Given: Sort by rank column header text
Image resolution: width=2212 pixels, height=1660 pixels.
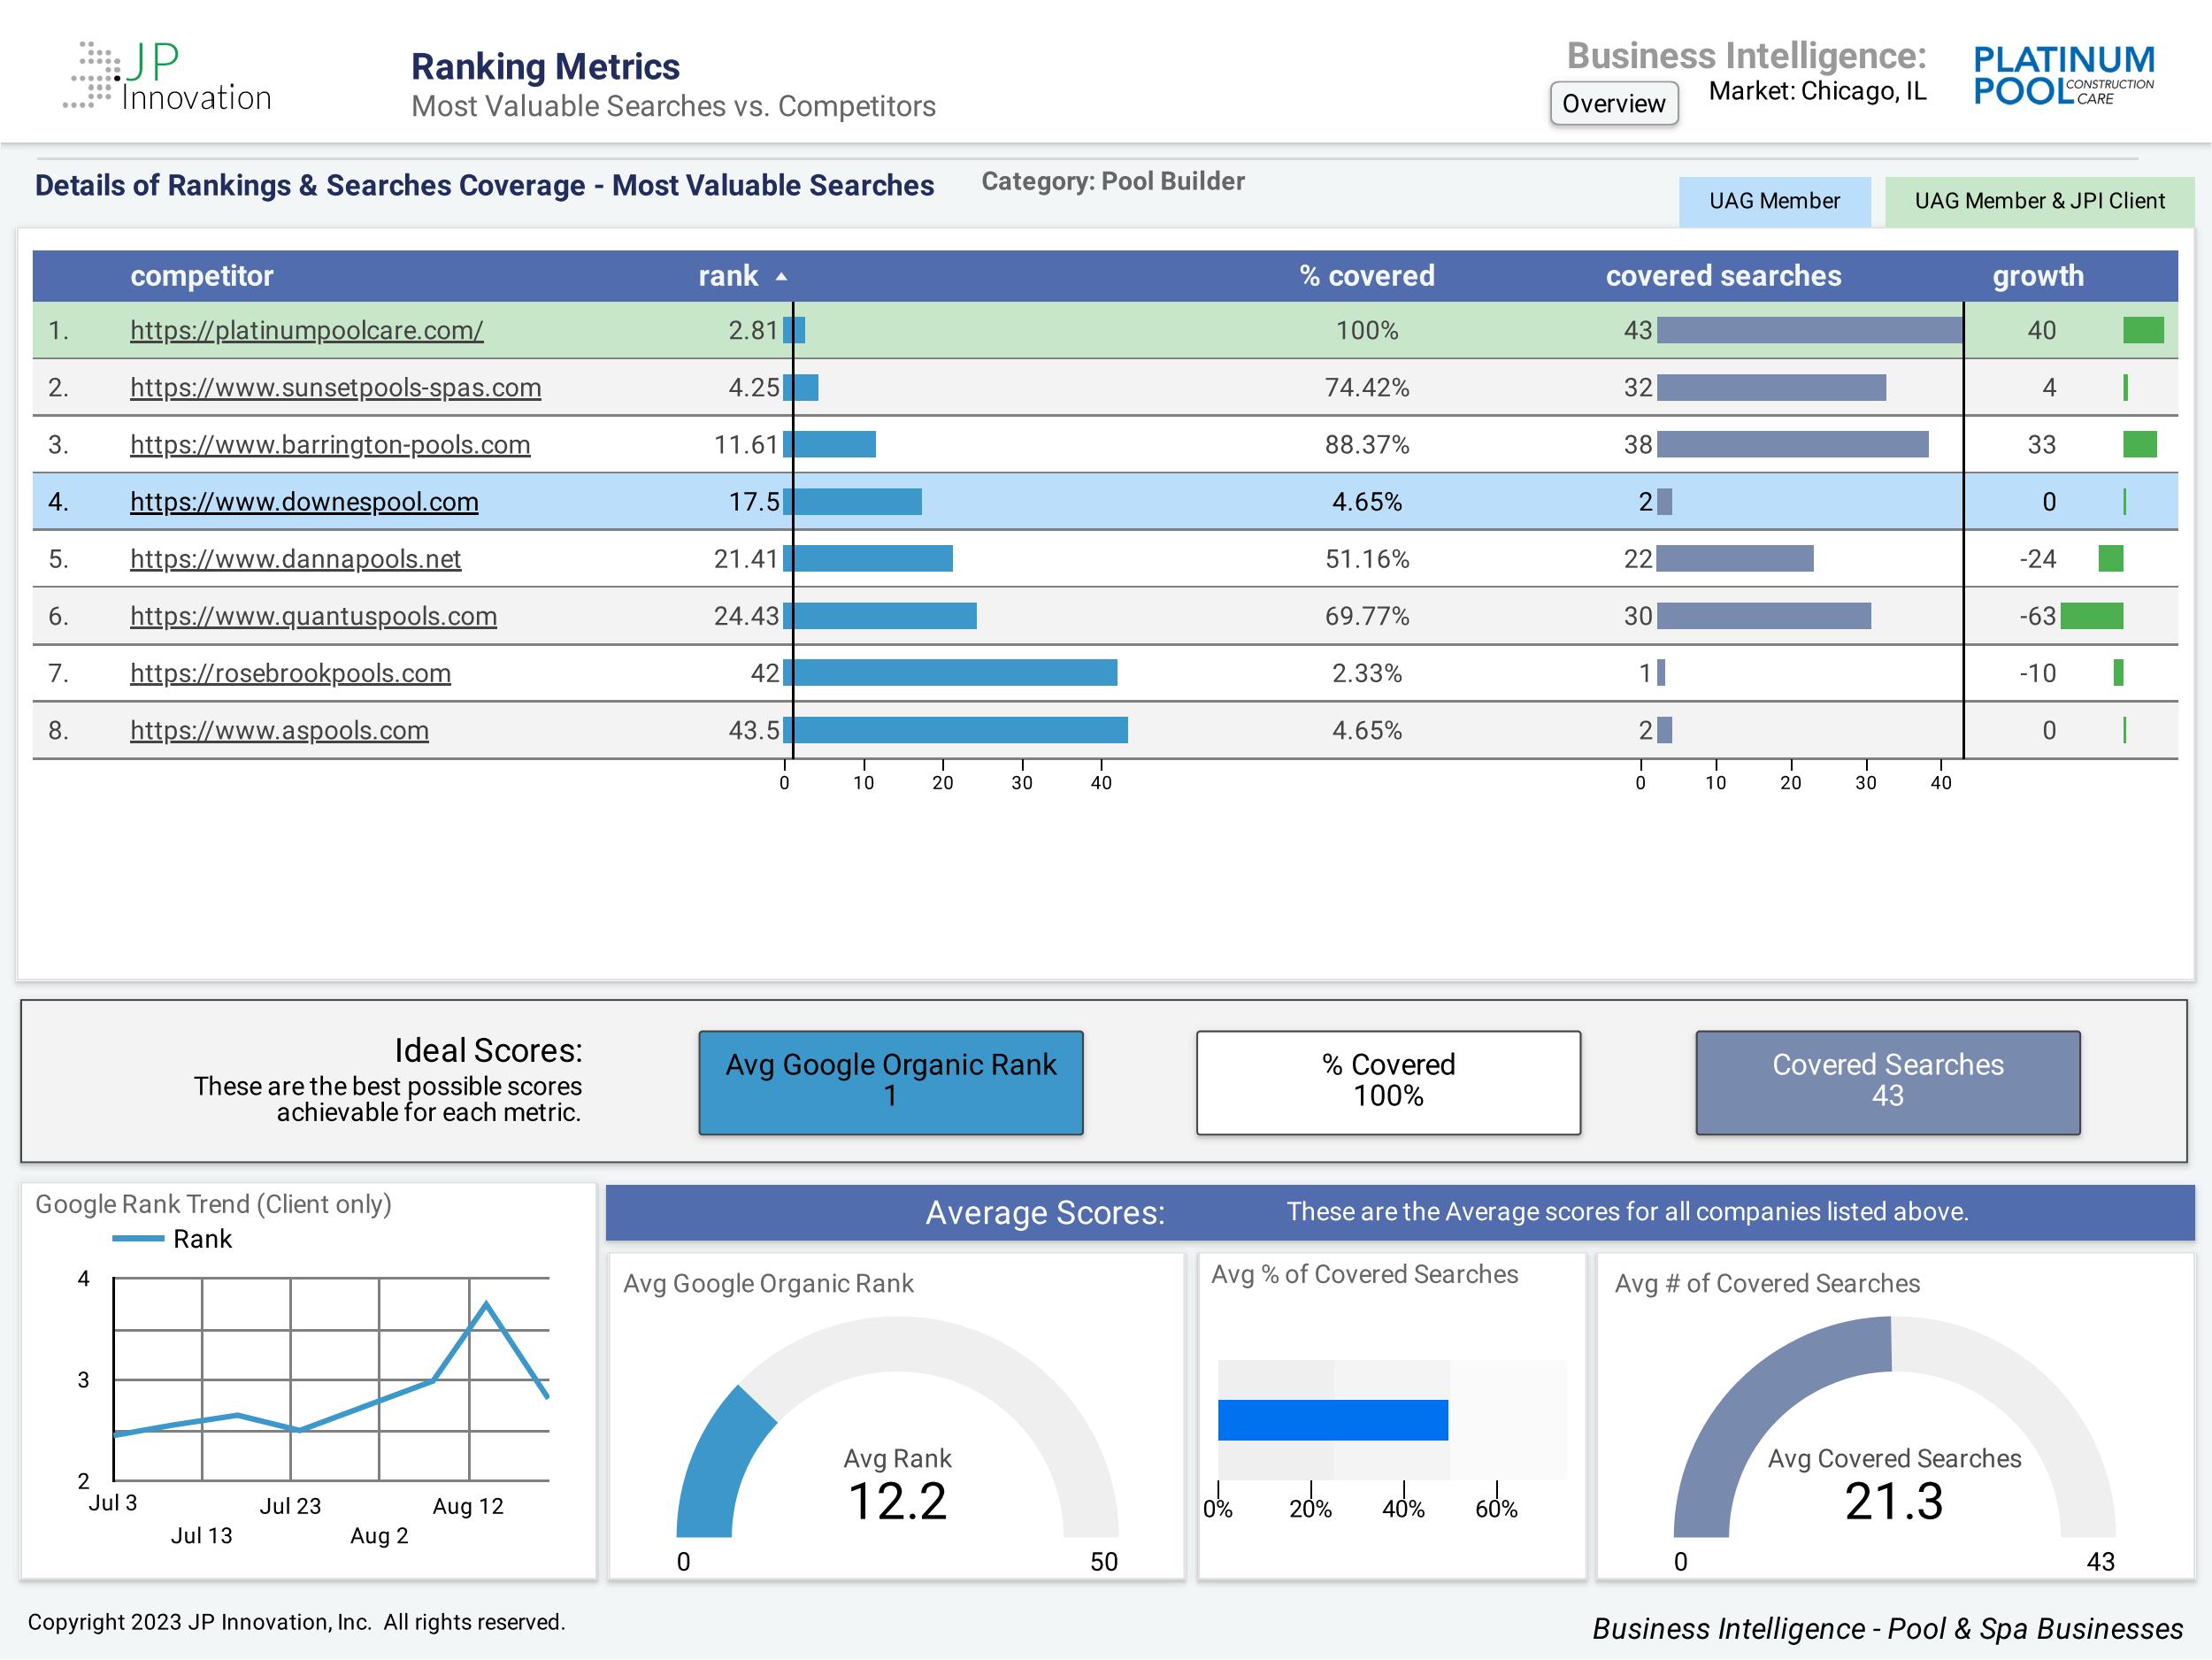Looking at the screenshot, I should point(727,275).
